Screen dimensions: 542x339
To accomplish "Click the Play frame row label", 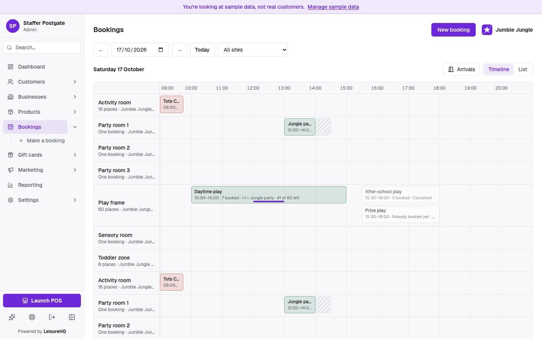I will click(x=126, y=206).
